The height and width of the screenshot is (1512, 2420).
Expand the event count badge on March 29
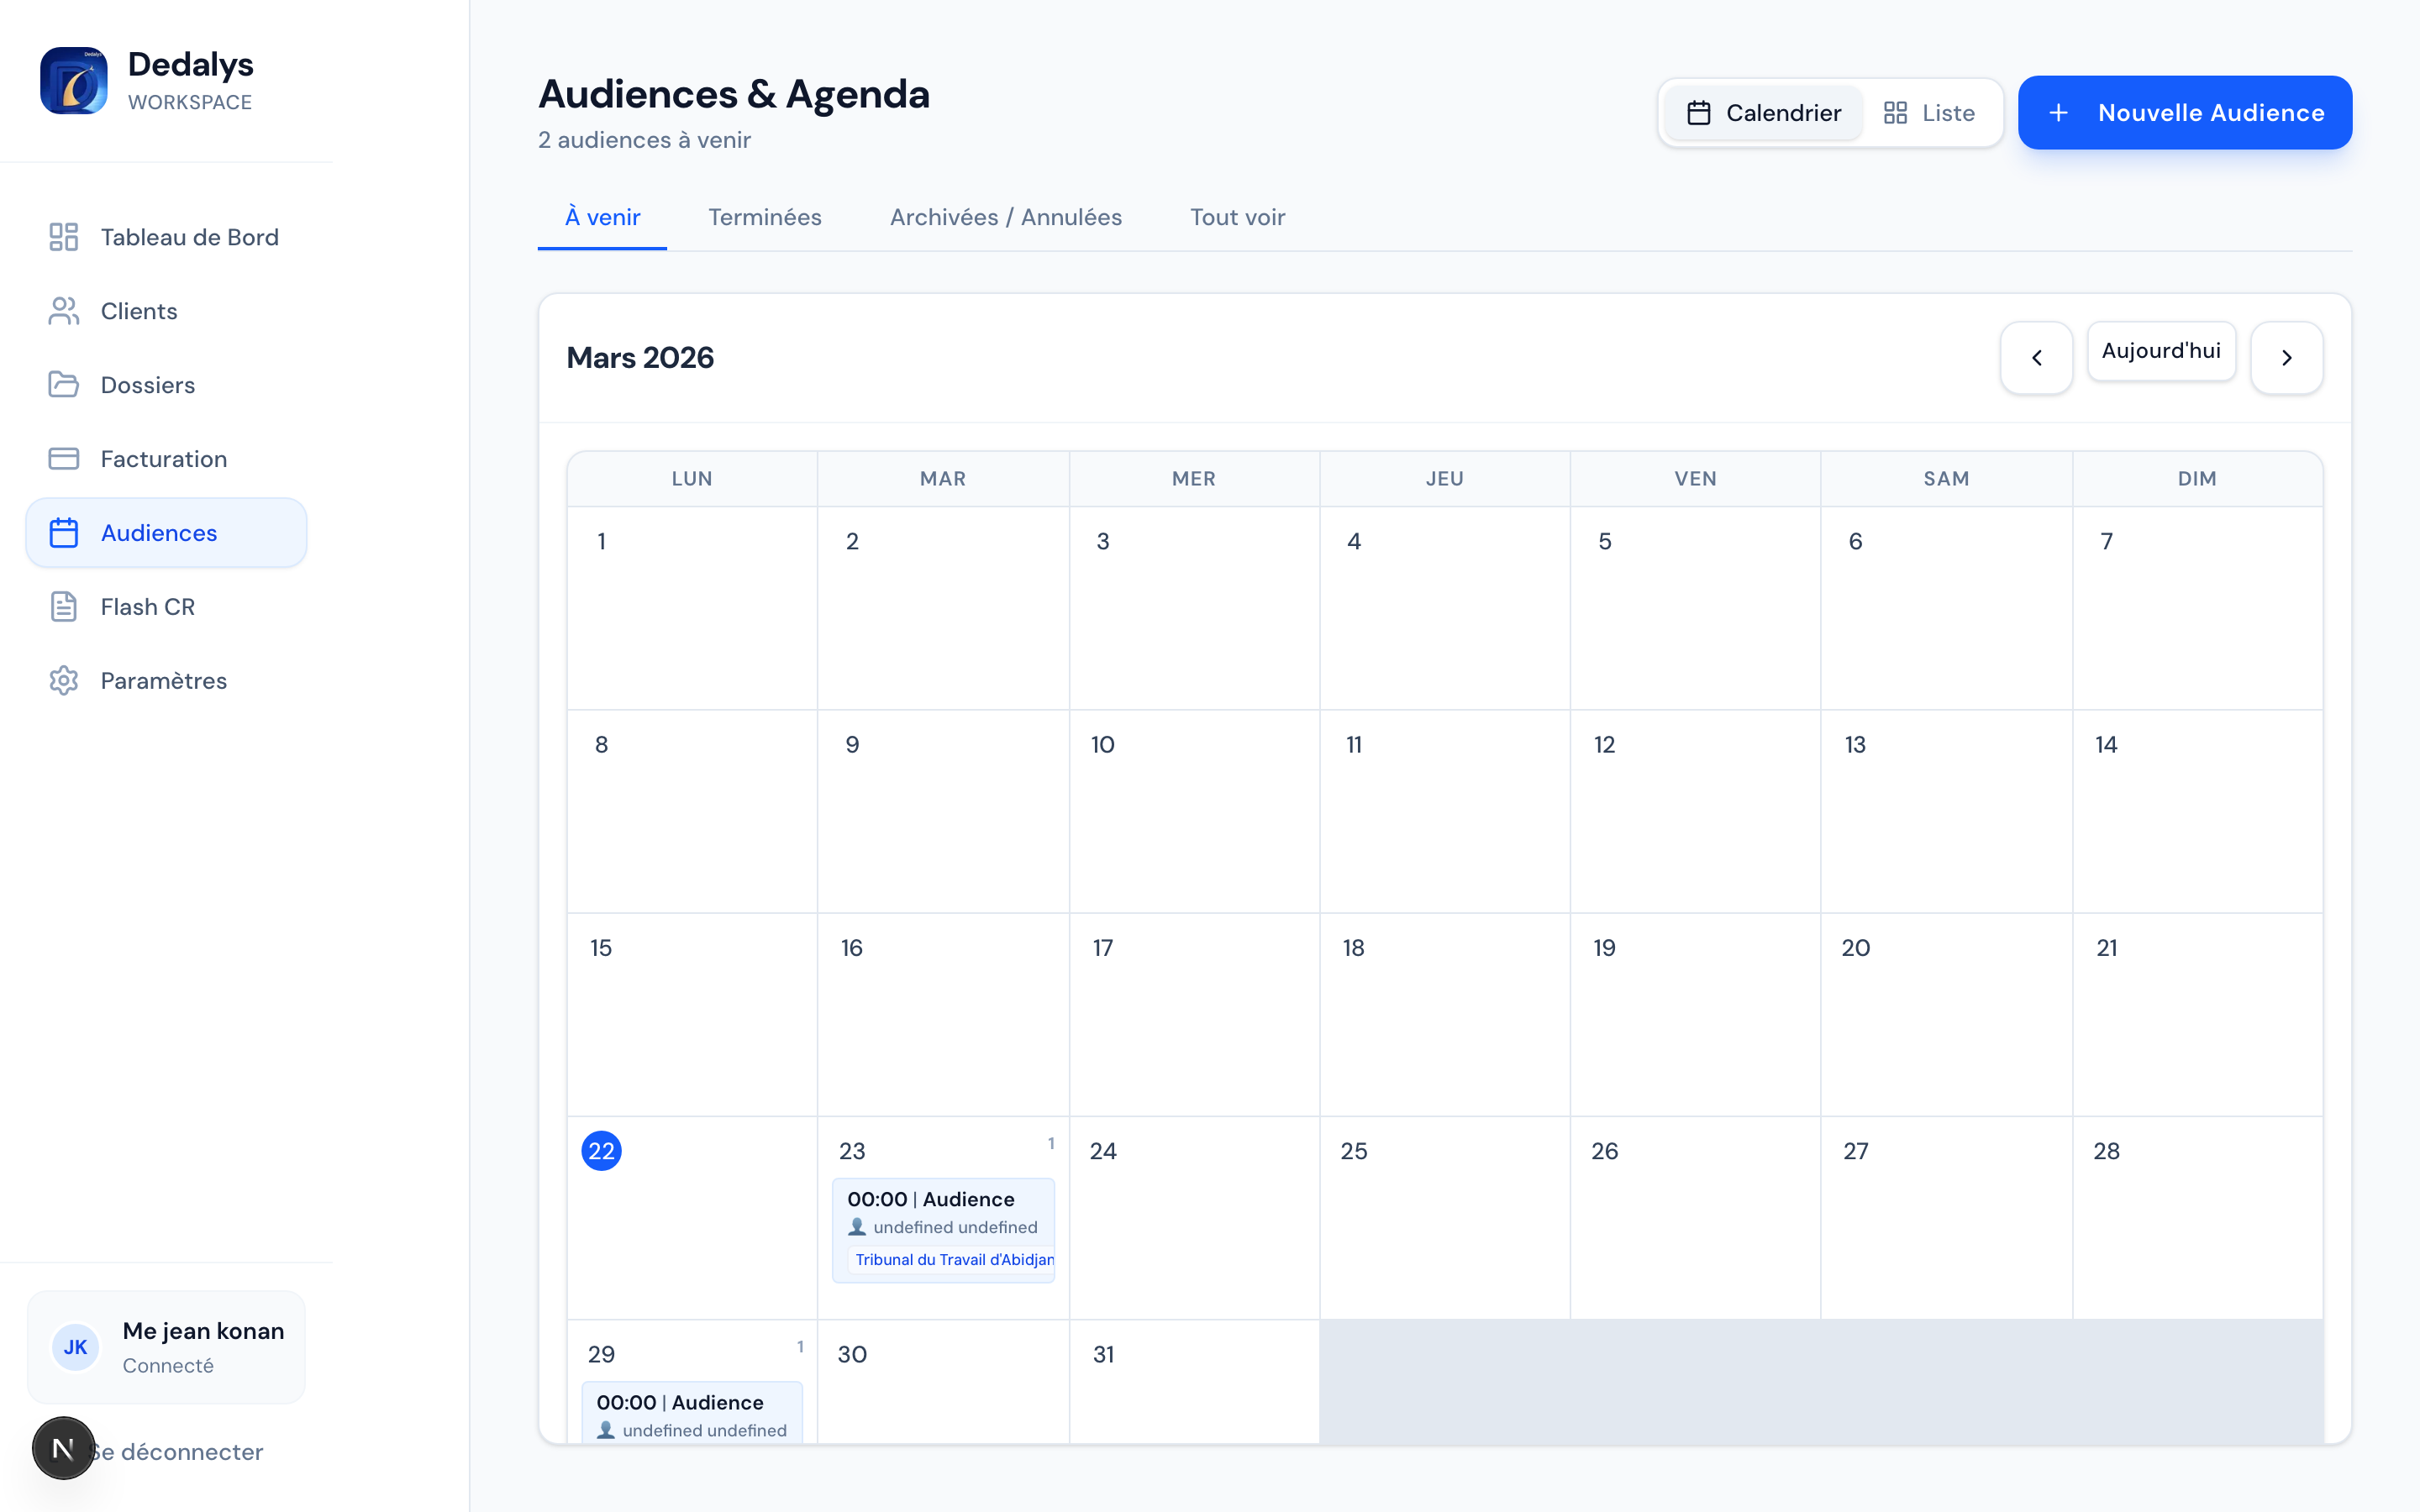(x=800, y=1347)
